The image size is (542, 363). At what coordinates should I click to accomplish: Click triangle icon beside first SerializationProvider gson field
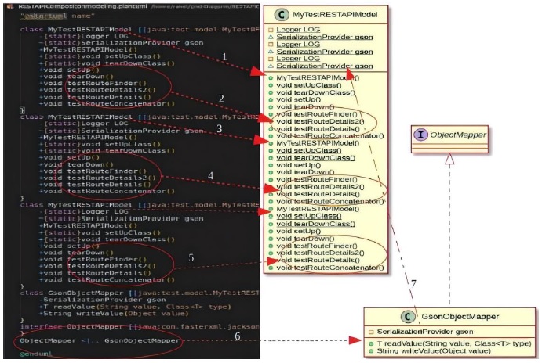(x=270, y=37)
